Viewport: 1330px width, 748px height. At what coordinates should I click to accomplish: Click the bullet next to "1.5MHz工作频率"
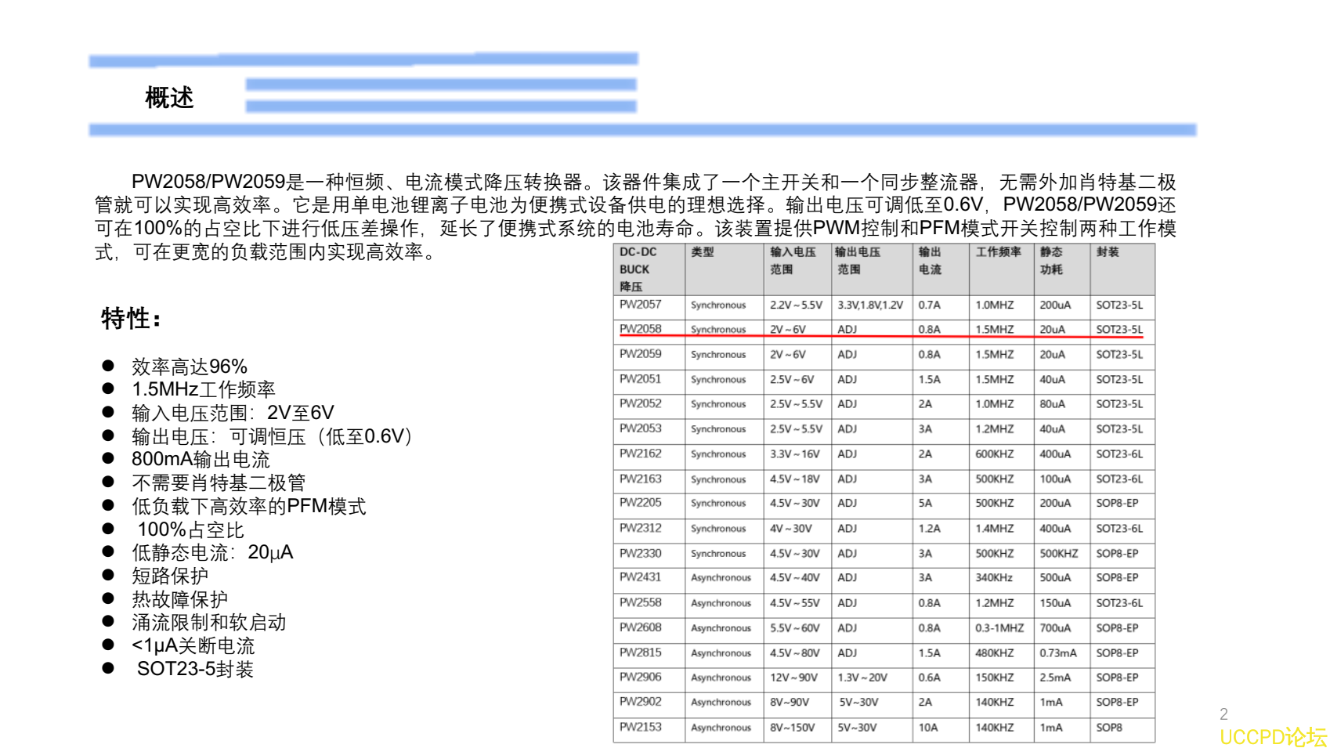[110, 387]
